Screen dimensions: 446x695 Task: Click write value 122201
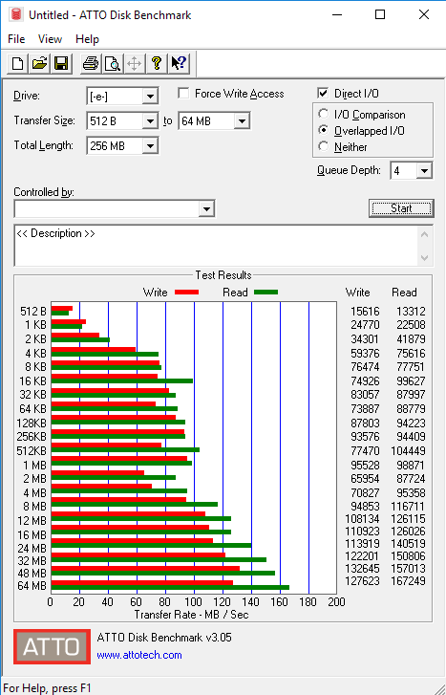[362, 555]
